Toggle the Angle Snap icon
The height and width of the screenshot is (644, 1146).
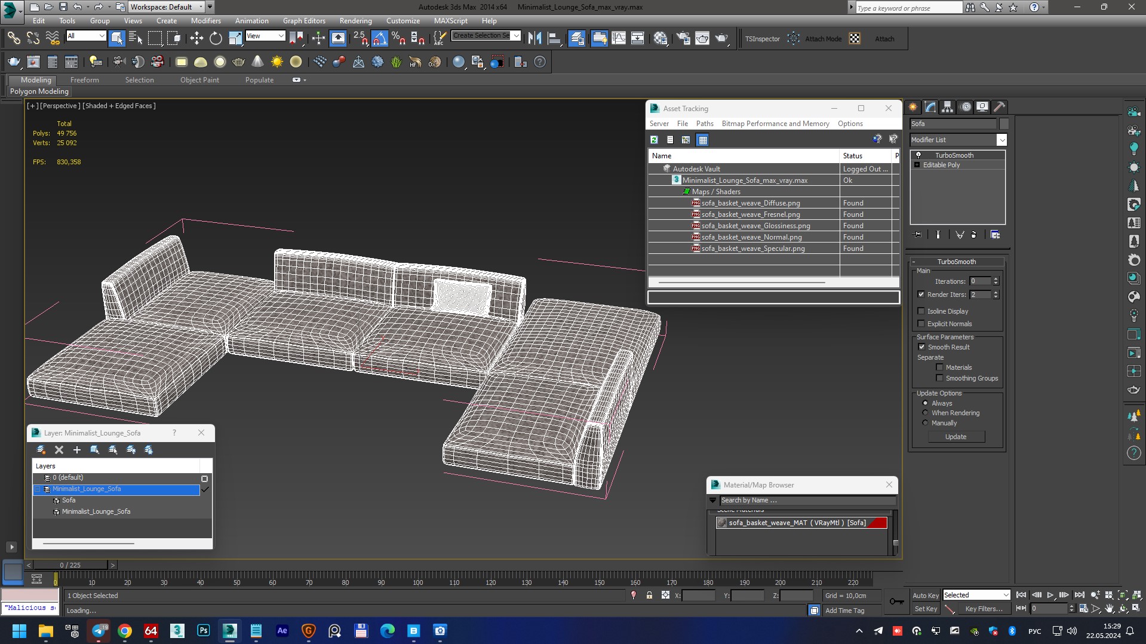tap(379, 39)
